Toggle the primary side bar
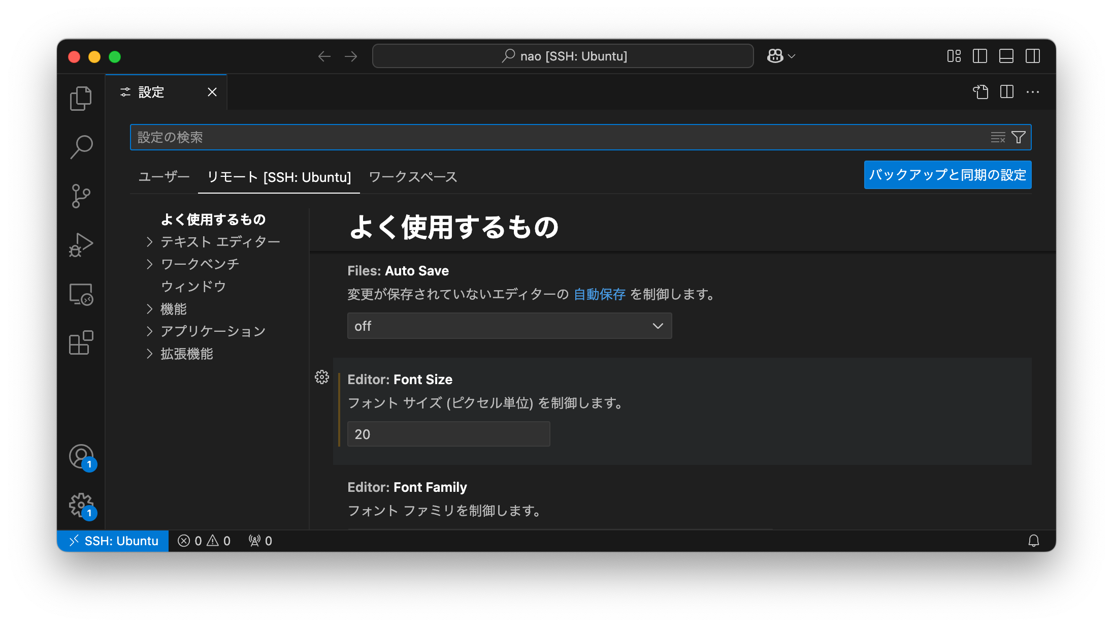 tap(980, 56)
